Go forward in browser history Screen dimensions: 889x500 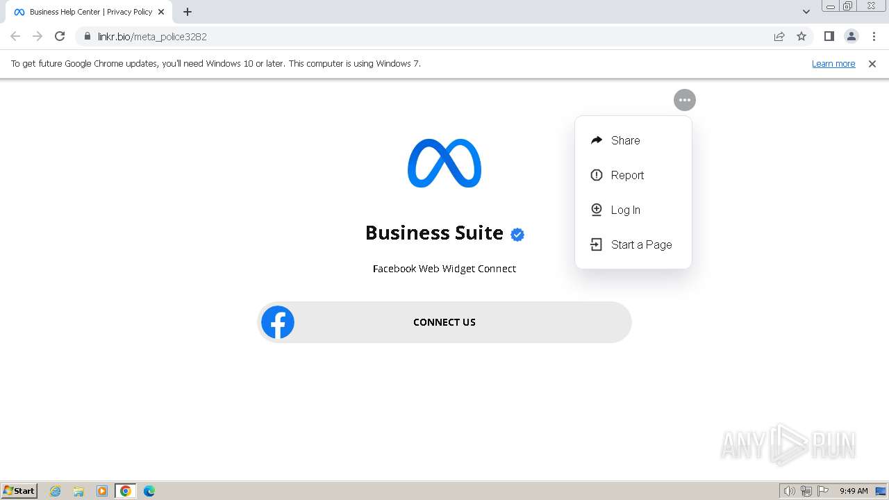[38, 36]
